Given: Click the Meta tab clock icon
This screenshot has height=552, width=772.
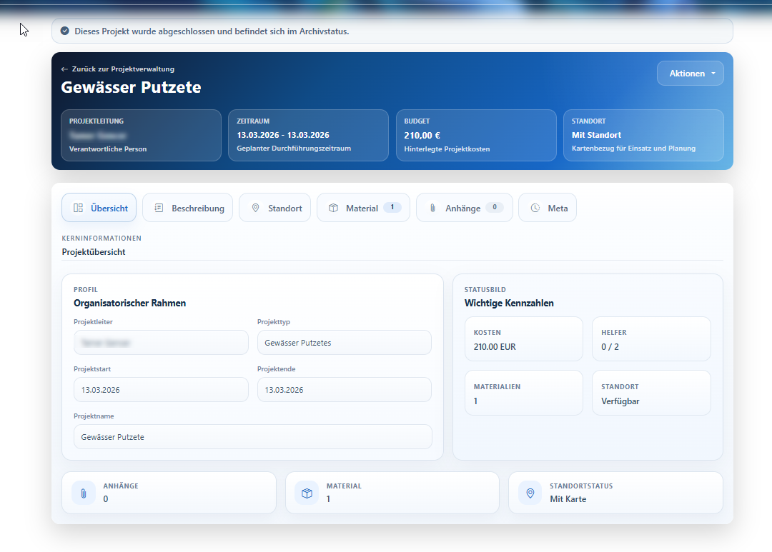Looking at the screenshot, I should coord(535,208).
